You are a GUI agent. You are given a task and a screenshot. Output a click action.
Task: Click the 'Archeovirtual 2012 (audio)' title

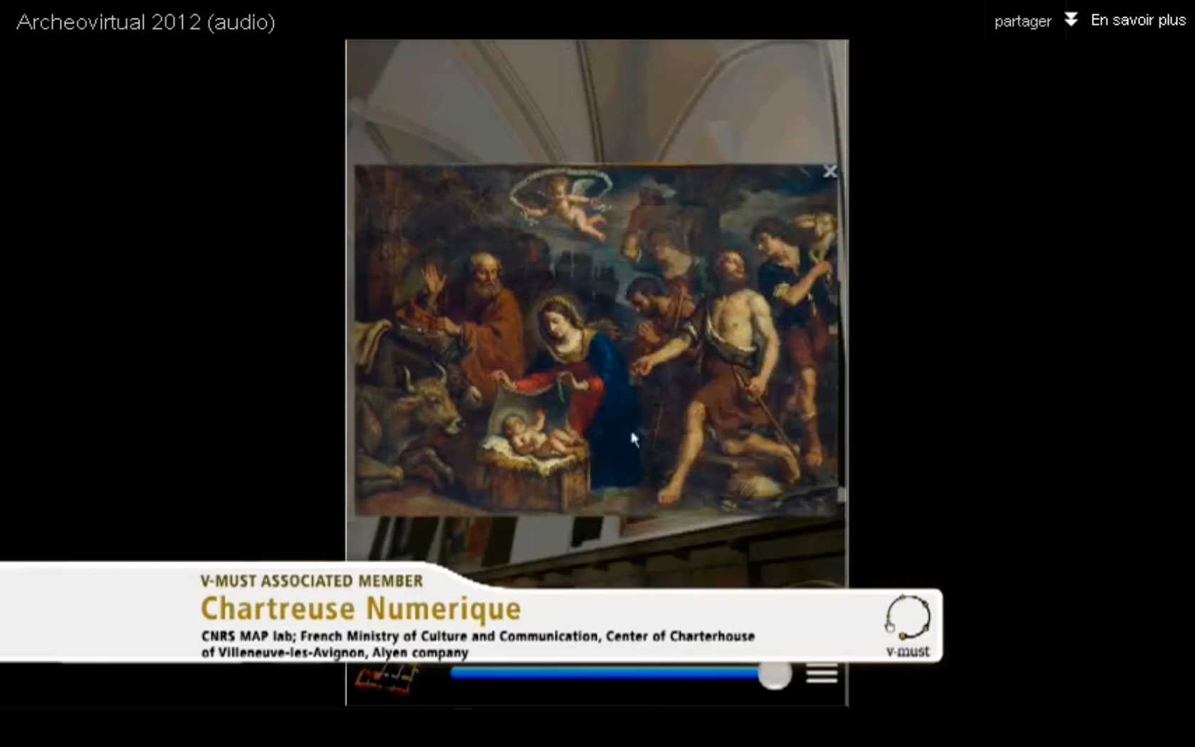[146, 22]
